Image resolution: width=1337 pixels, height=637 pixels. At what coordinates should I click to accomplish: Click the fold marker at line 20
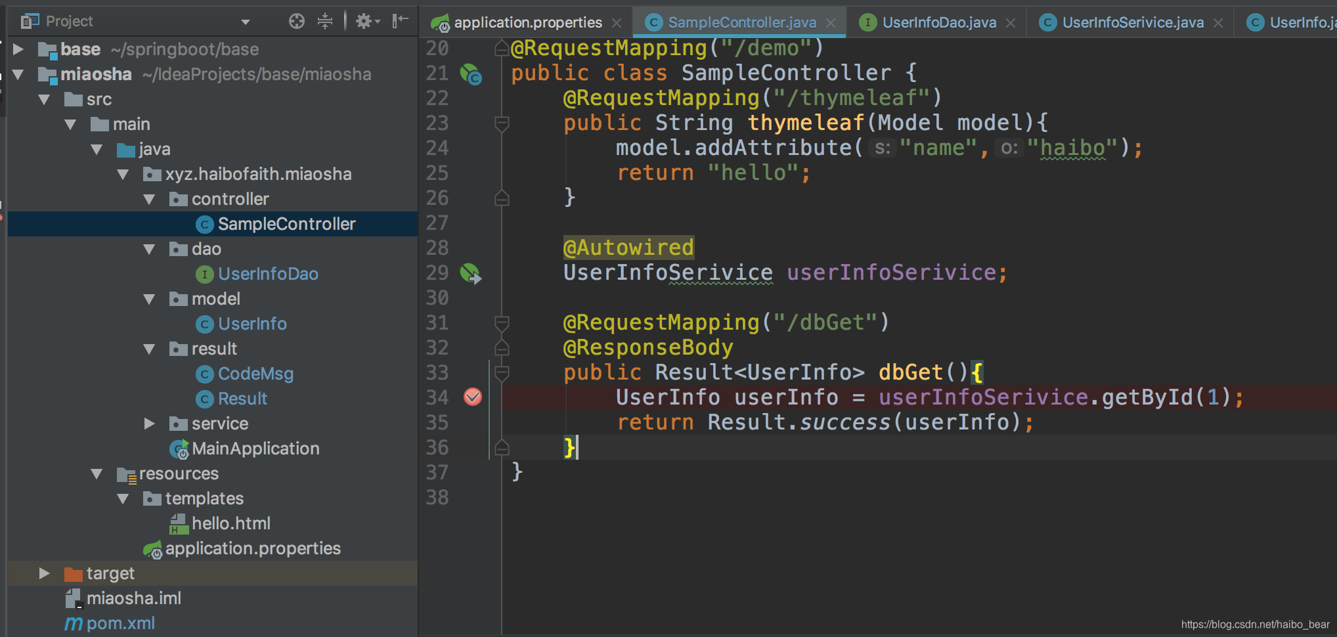[502, 48]
